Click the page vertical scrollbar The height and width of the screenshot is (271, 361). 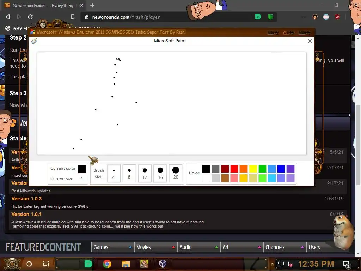pyautogui.click(x=358, y=146)
